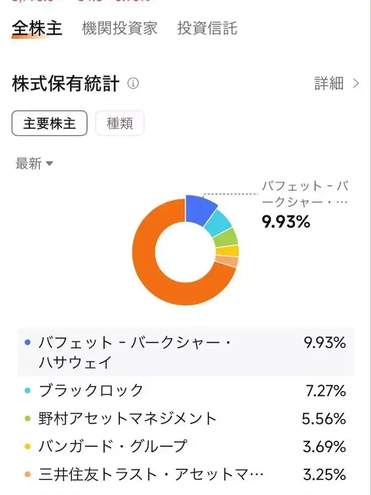
Task: Click the yellow dot beside バンガード・グループ
Action: click(x=27, y=446)
